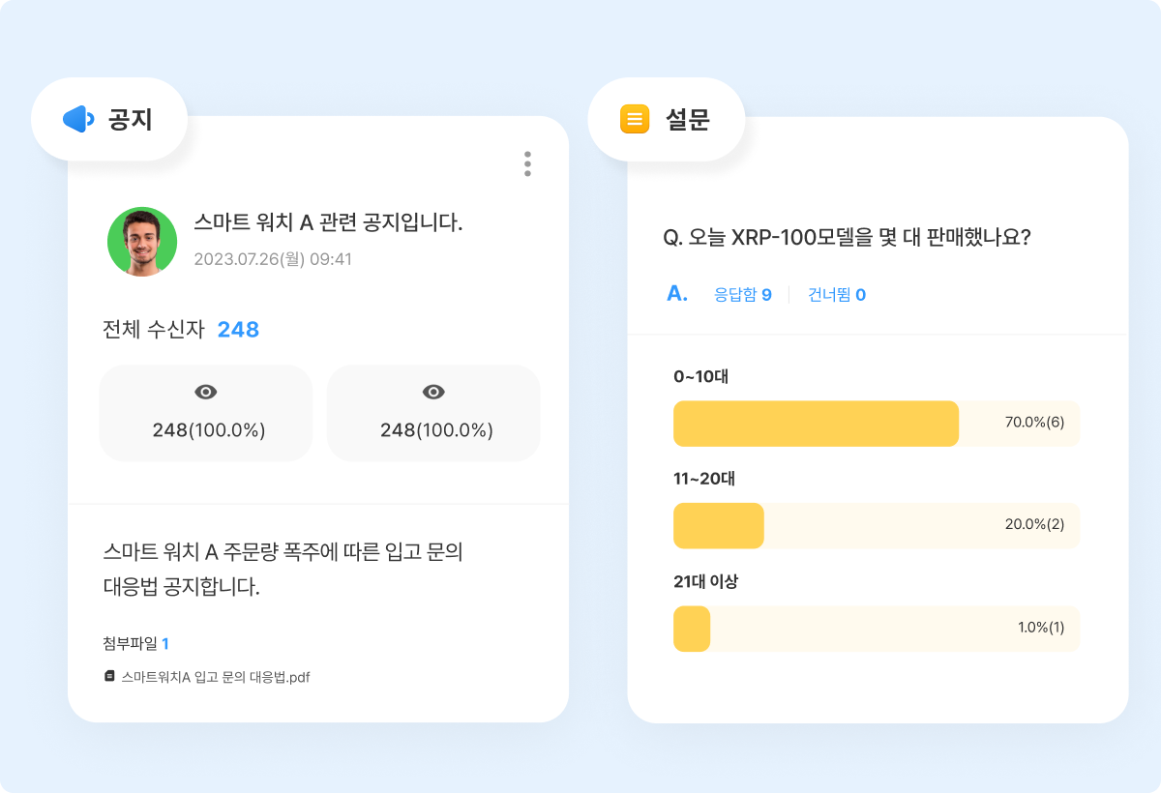This screenshot has width=1161, height=793.
Task: Click the PDF file icon by the attachment
Action: [109, 677]
